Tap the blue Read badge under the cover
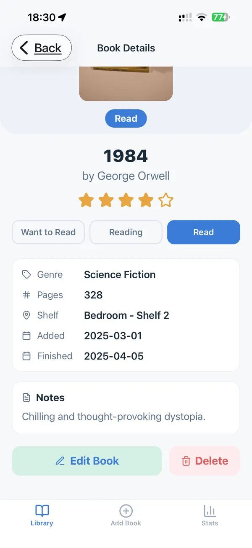The width and height of the screenshot is (252, 548). tap(126, 118)
